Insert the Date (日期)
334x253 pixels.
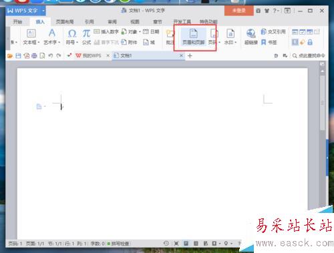click(151, 31)
